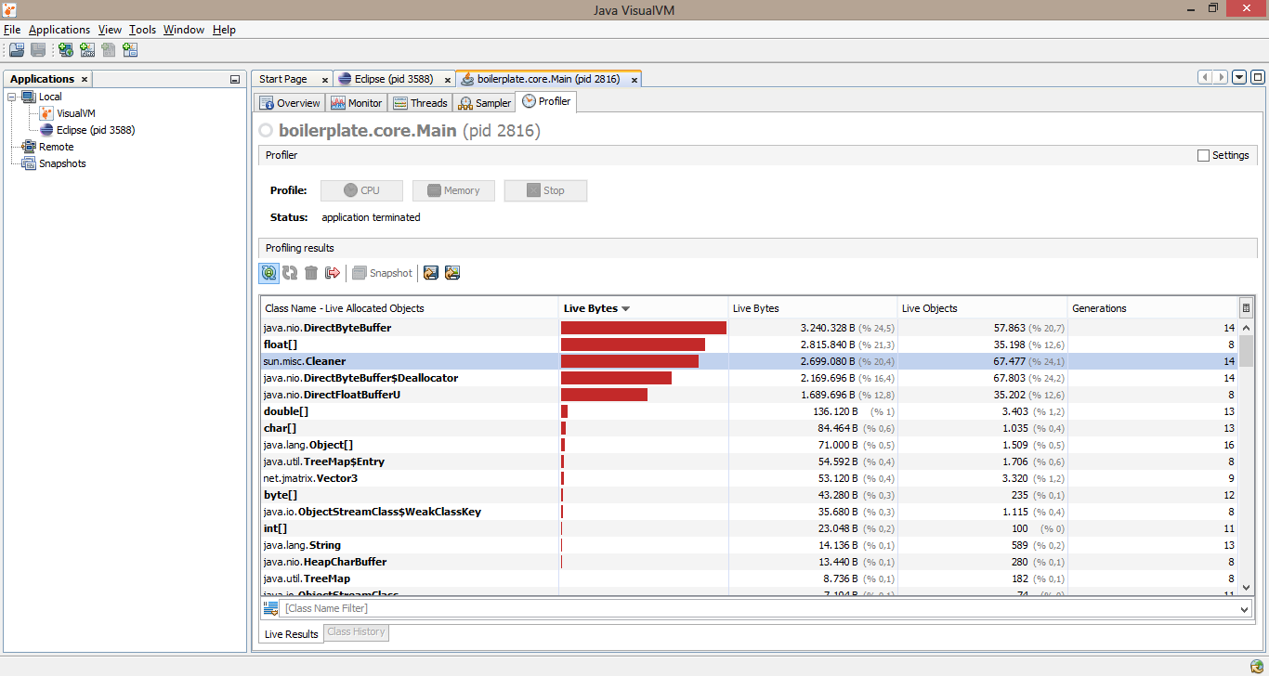The height and width of the screenshot is (676, 1269).
Task: Click the CPU profile button
Action: 361,190
